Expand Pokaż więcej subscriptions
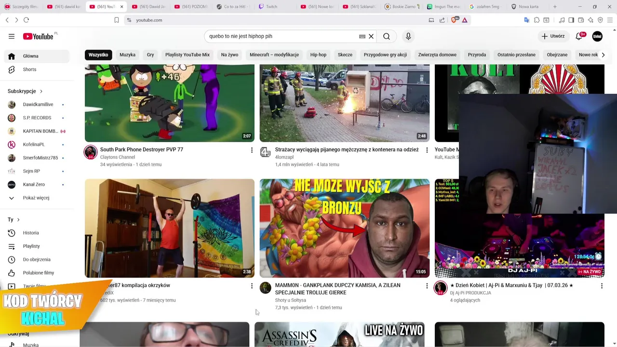 (37, 198)
